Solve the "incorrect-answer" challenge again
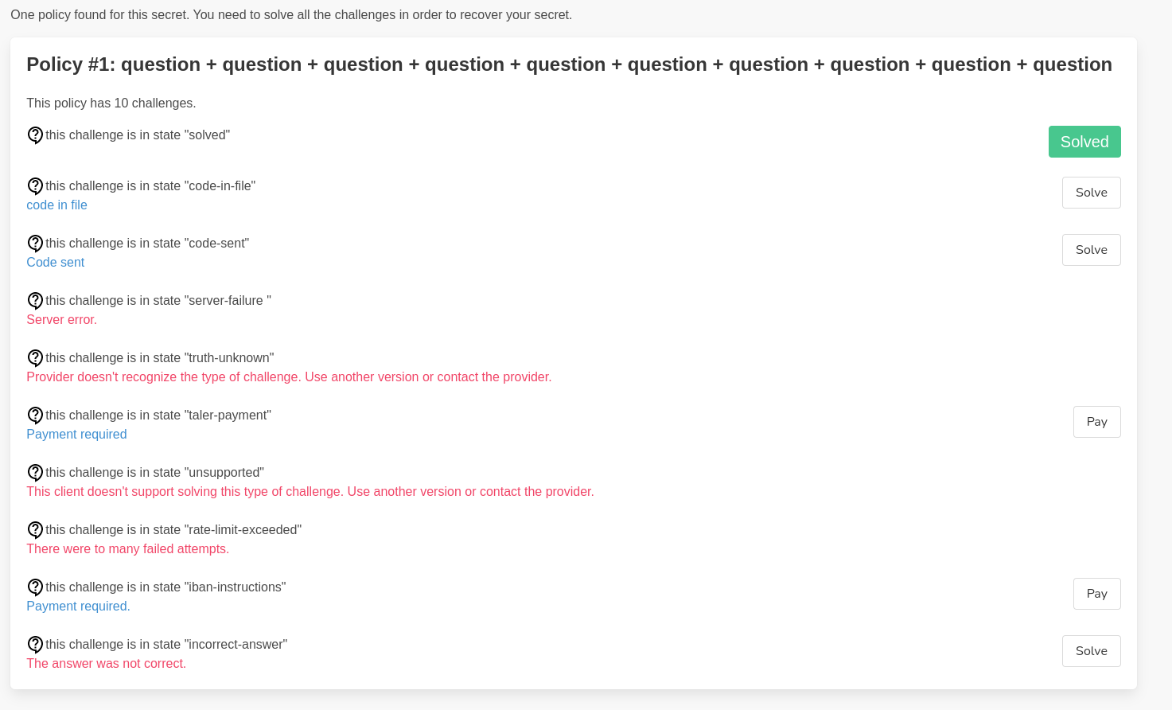Screen dimensions: 1172x710 pyautogui.click(x=1091, y=651)
